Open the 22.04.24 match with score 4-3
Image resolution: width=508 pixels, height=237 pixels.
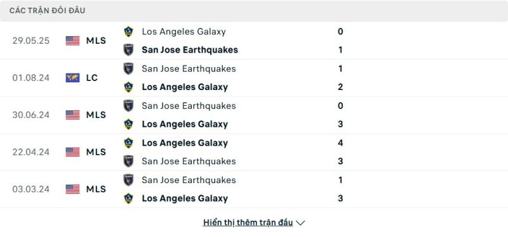[x=254, y=152]
